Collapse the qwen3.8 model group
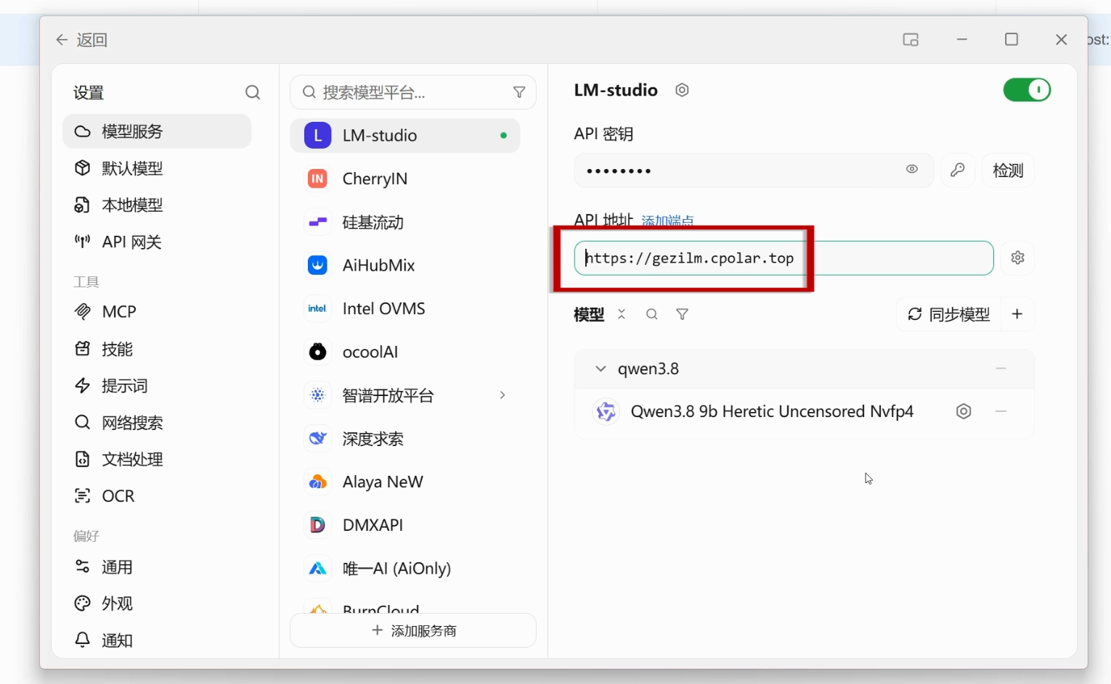1111x684 pixels. click(601, 368)
